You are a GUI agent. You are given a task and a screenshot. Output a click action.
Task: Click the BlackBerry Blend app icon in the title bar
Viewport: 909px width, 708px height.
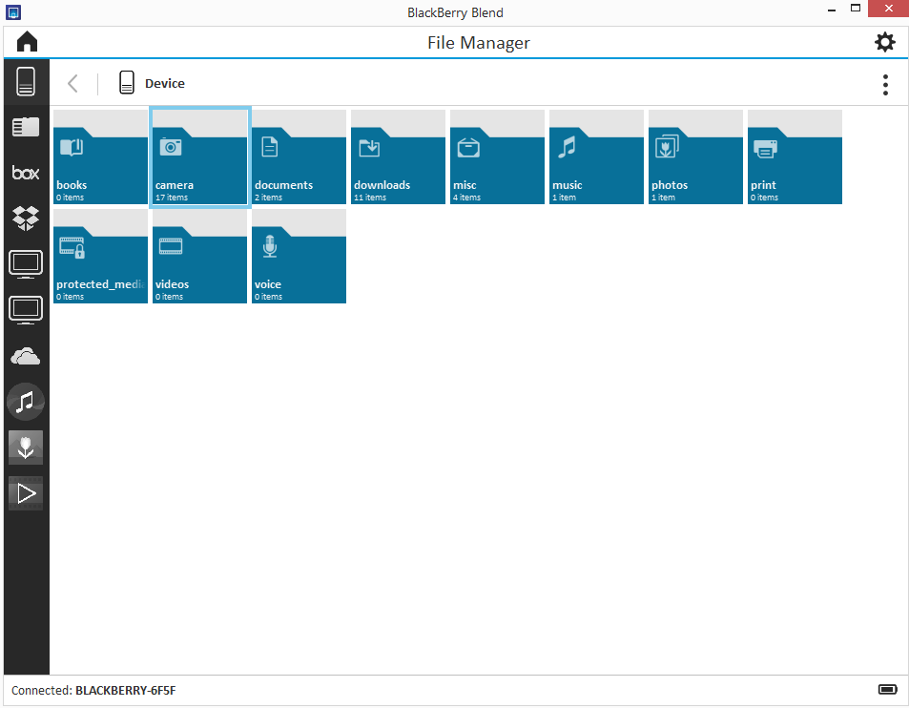(12, 11)
